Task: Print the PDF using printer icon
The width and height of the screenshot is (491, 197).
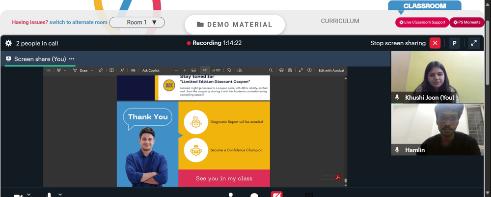Action: coord(281,70)
